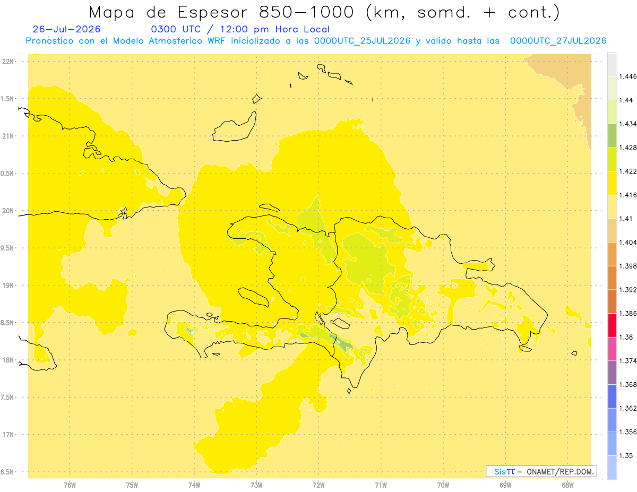Select the gray swatch above 1.446 on colorbar
This screenshot has width=637, height=492.
[612, 64]
